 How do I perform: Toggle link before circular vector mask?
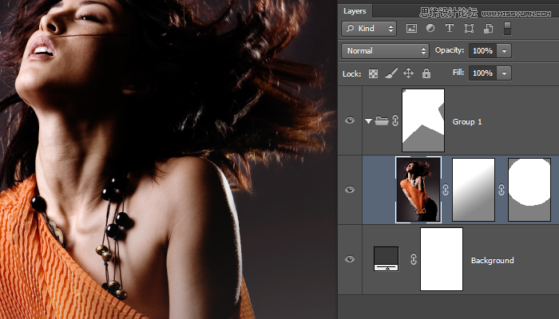click(502, 190)
